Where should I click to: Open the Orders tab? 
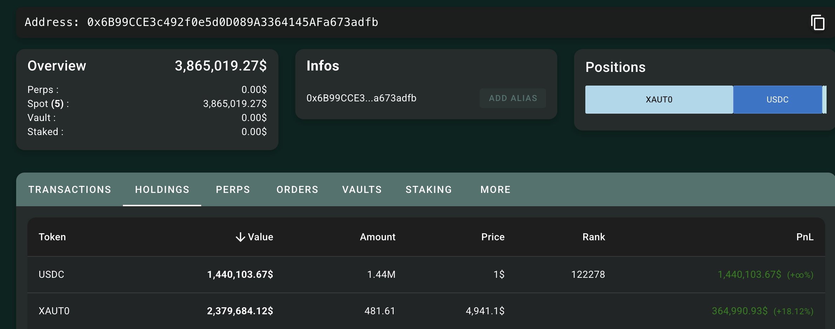[297, 189]
